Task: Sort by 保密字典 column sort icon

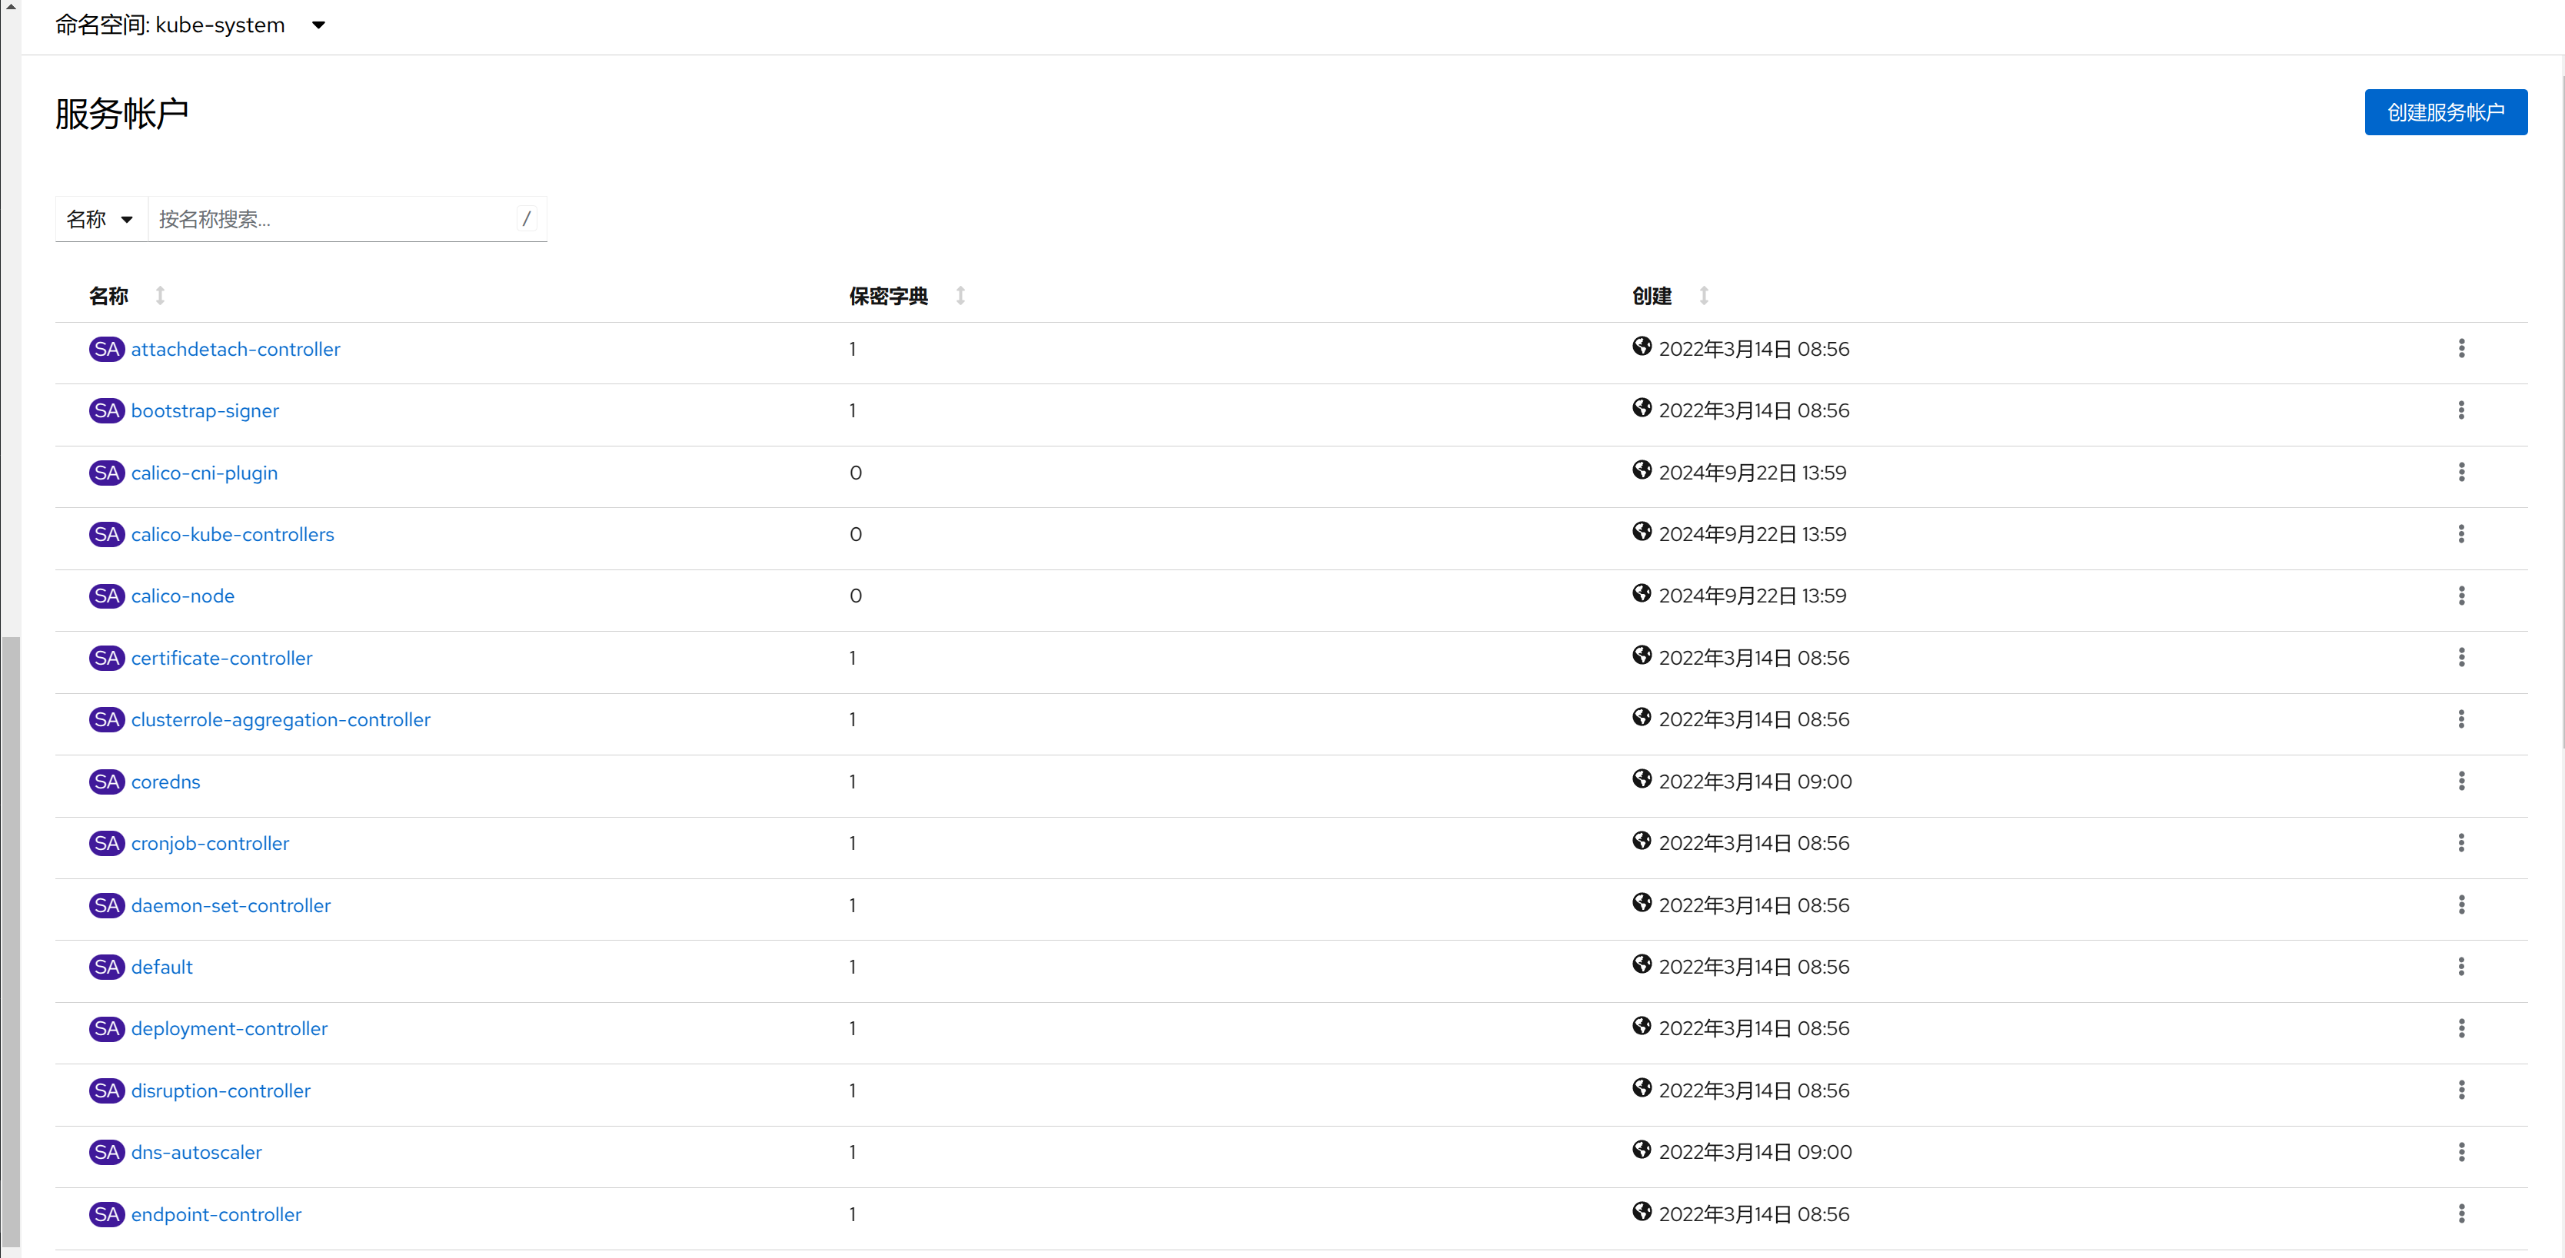Action: (x=960, y=296)
